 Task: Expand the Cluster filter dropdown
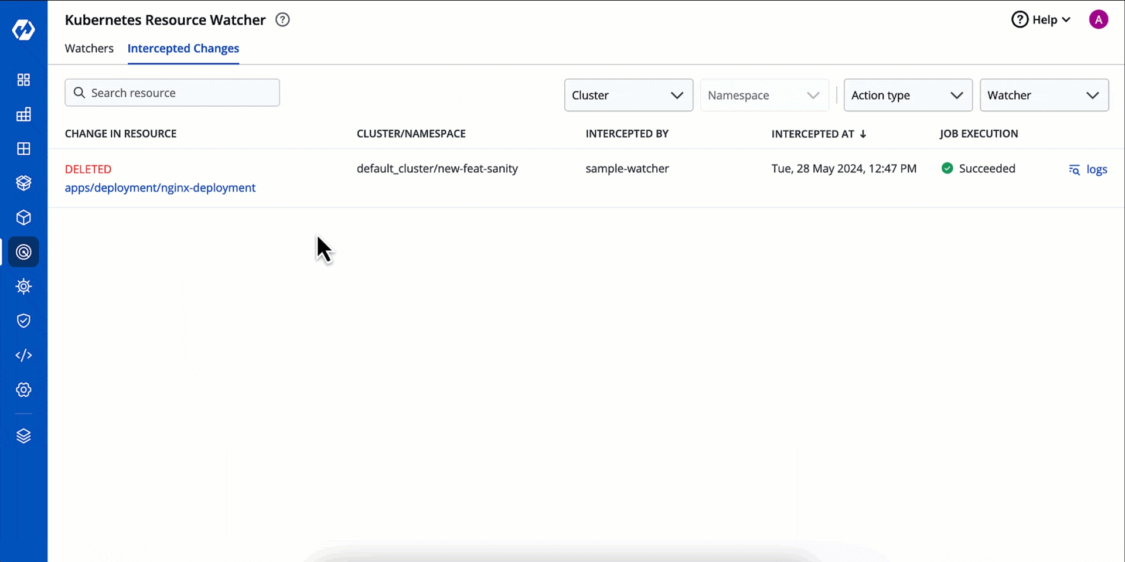click(628, 95)
